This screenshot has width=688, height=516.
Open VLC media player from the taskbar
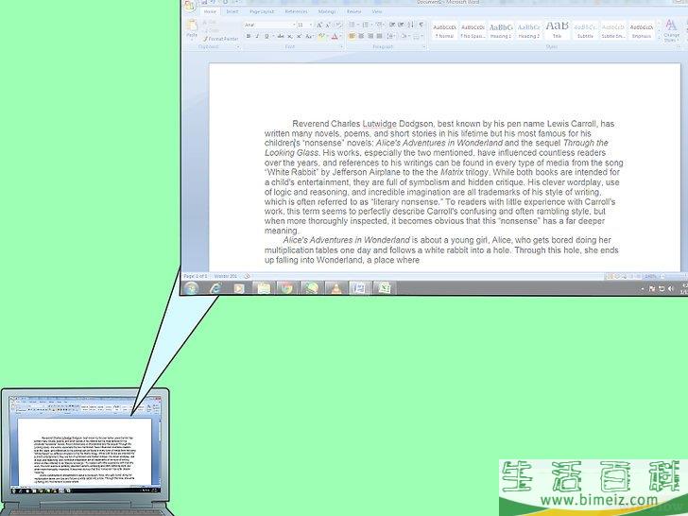tap(336, 288)
